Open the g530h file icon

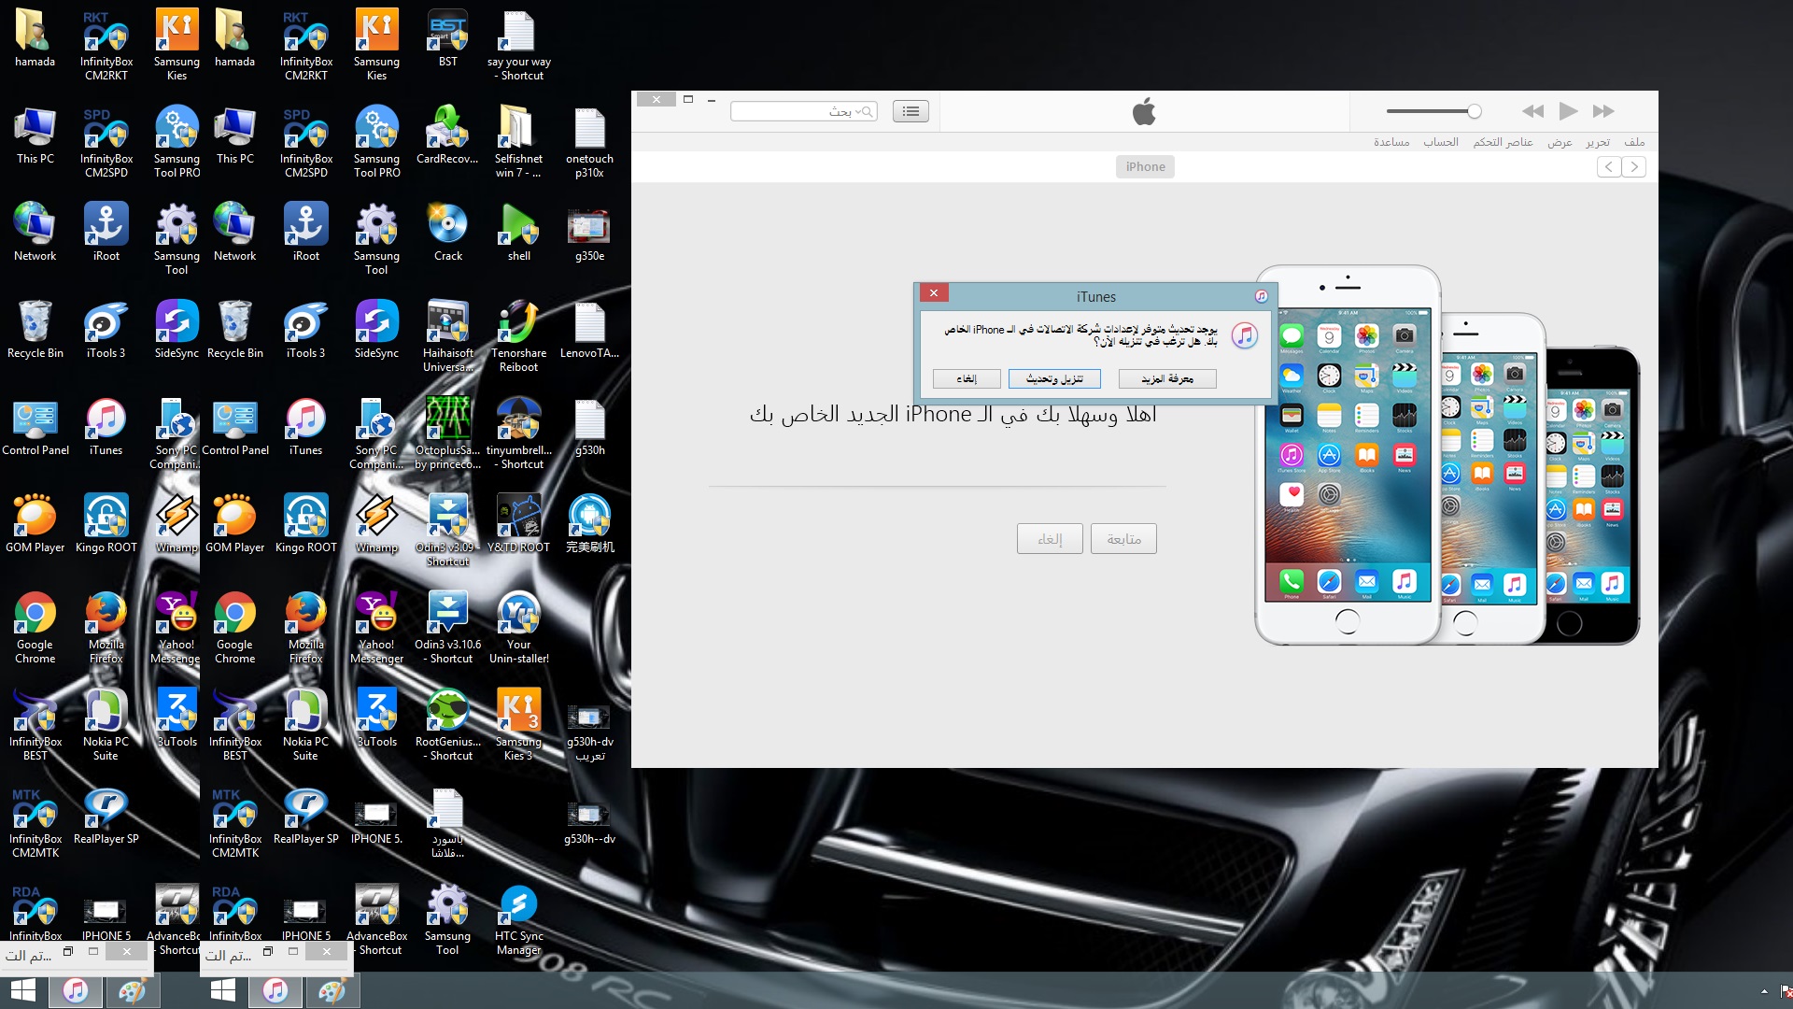pyautogui.click(x=590, y=426)
